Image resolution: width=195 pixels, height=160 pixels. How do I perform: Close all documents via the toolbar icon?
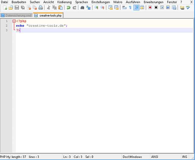pyautogui.click(x=35, y=7)
